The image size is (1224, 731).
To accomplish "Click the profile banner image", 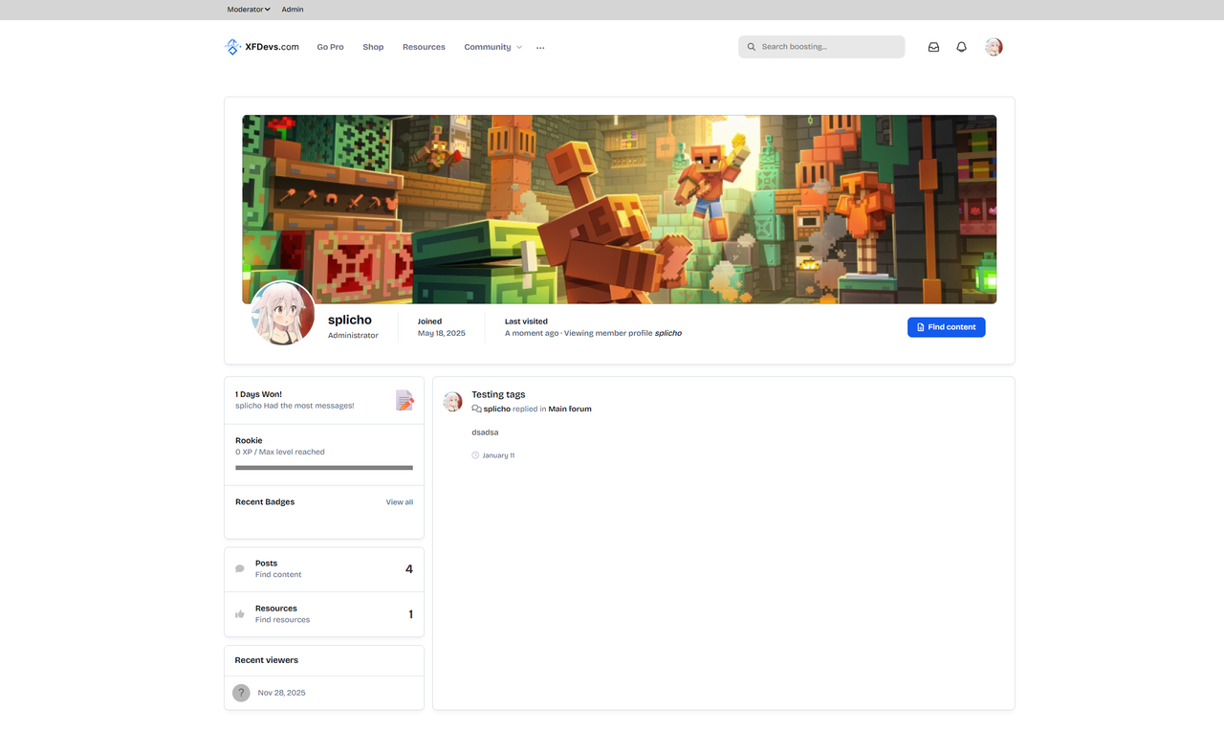I will tap(619, 210).
